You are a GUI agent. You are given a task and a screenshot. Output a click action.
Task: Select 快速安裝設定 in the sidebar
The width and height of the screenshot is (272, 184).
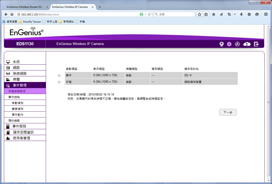25,91
